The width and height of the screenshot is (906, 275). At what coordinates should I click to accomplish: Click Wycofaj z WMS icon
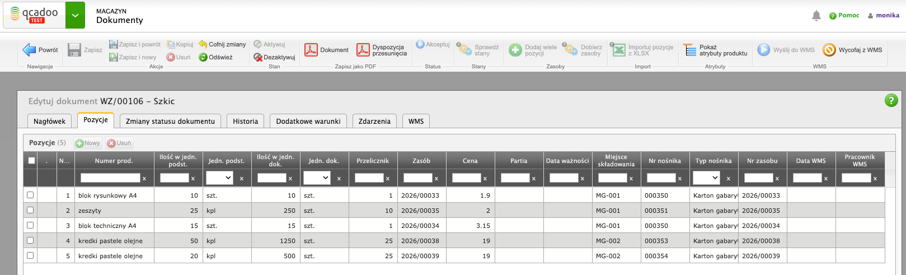pyautogui.click(x=829, y=50)
